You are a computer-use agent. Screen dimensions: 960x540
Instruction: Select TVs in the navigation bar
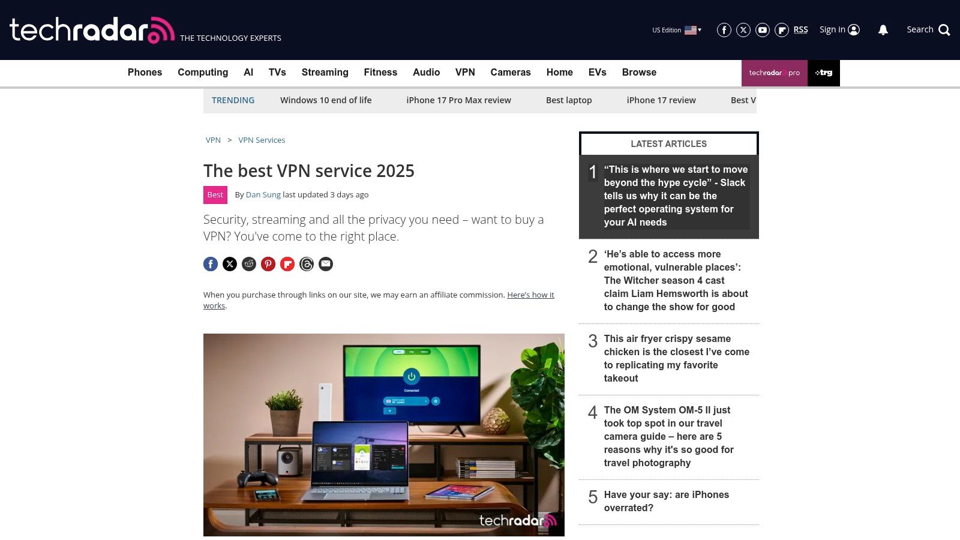pyautogui.click(x=277, y=73)
